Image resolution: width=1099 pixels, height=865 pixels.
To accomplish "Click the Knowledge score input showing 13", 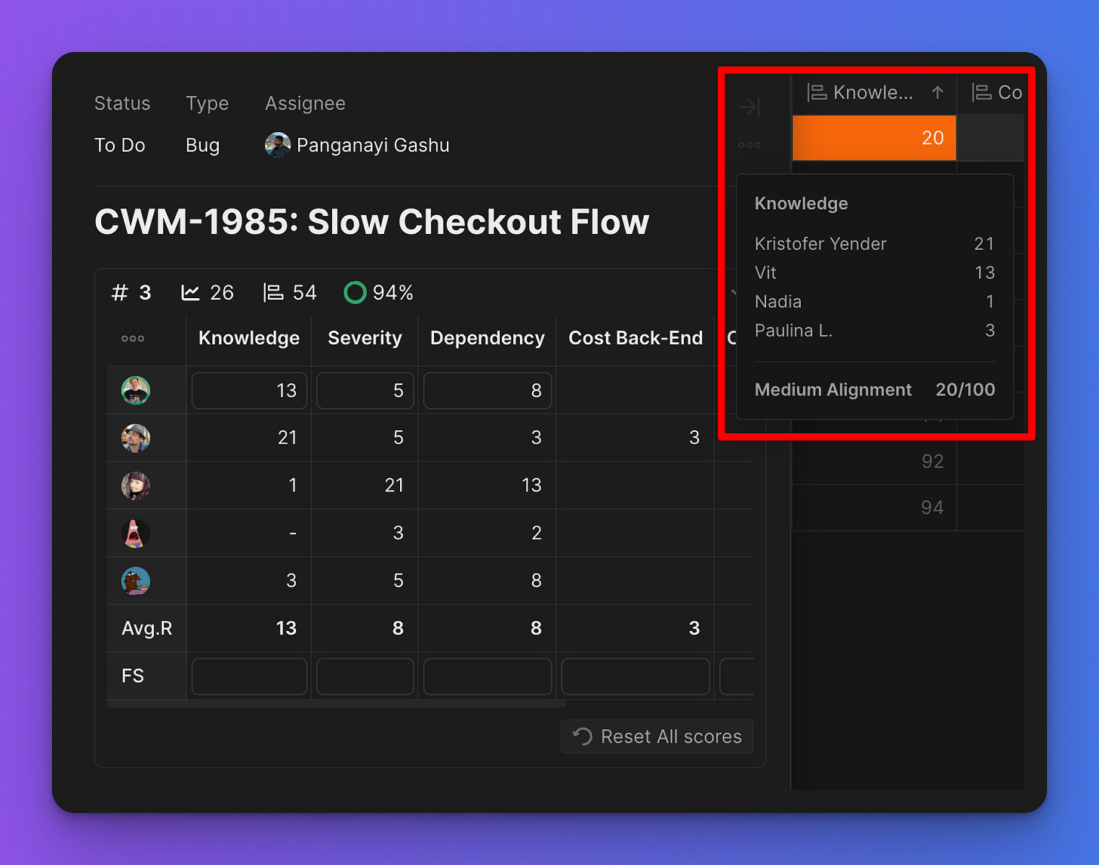I will pos(249,390).
